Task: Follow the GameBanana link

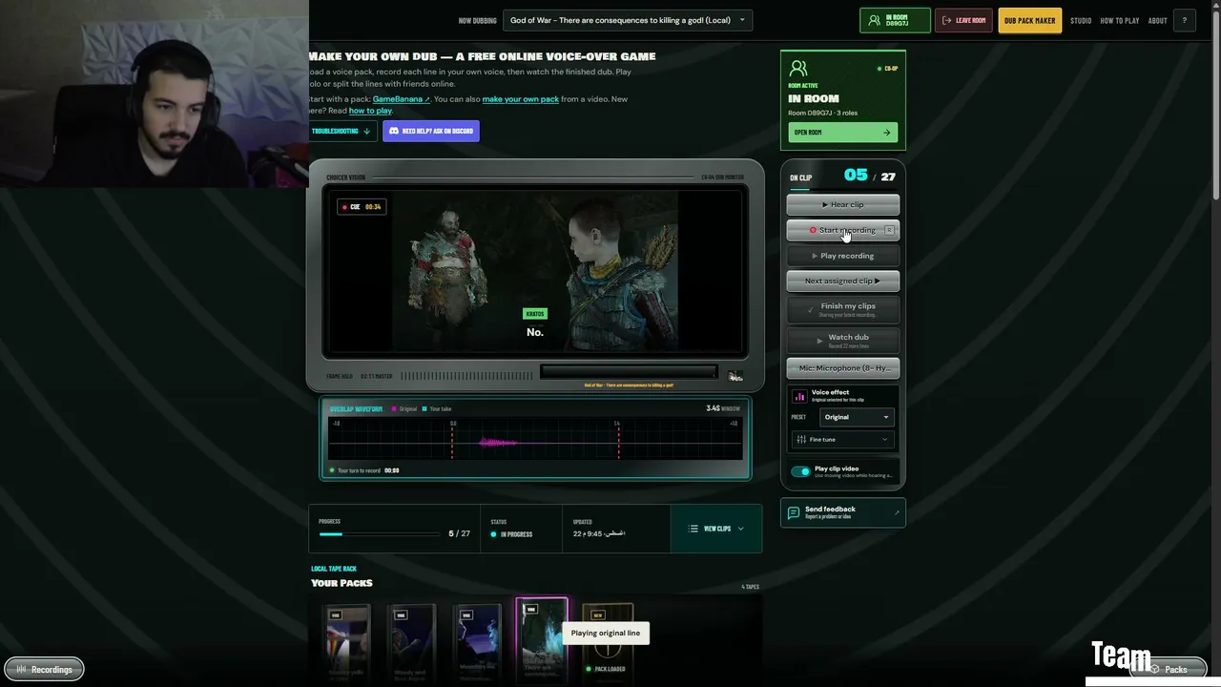Action: pos(401,99)
